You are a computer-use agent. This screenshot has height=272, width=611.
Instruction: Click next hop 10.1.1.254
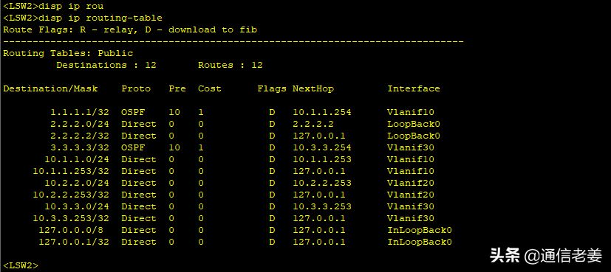(322, 112)
